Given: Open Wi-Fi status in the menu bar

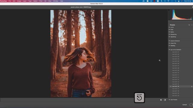Looking at the screenshot, I should click(x=168, y=1).
